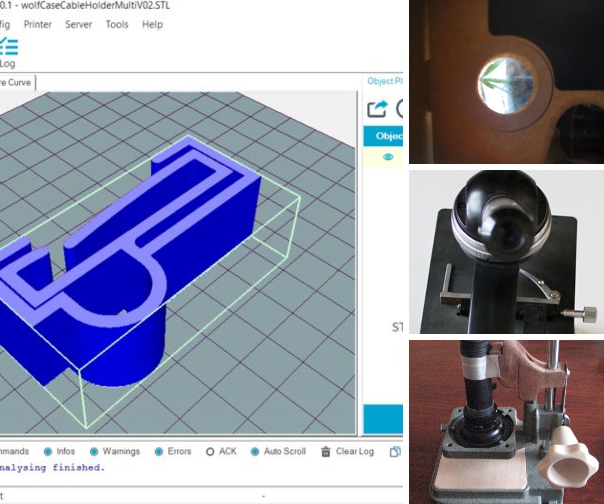The height and width of the screenshot is (504, 604).
Task: Toggle the Infos log filter
Action: [x=60, y=451]
